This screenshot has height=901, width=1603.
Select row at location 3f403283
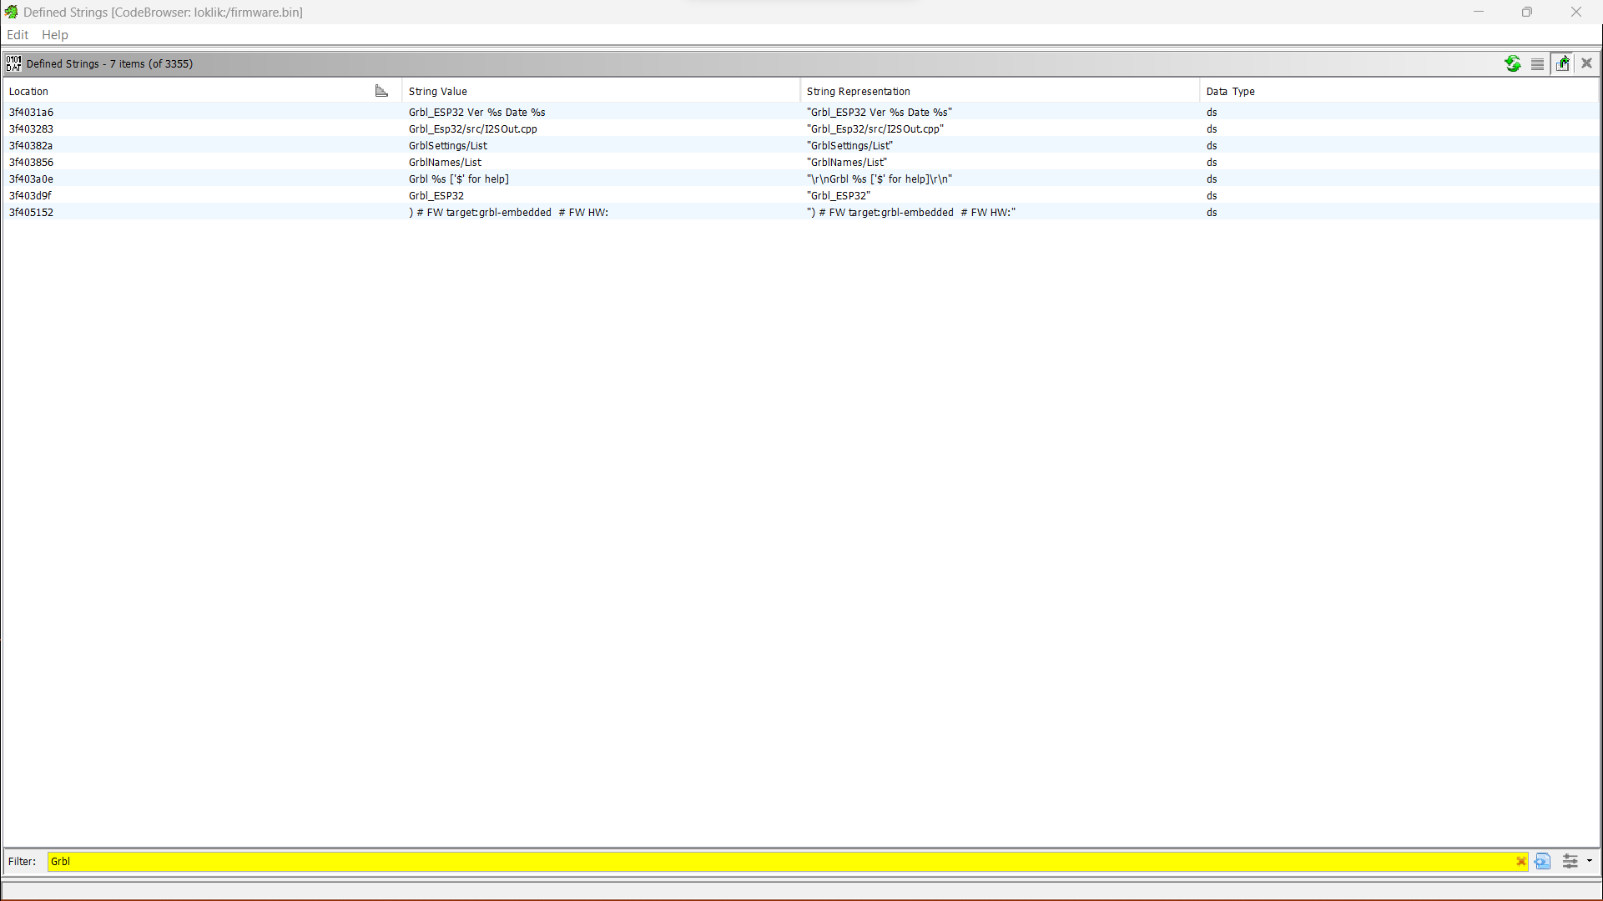pyautogui.click(x=801, y=128)
